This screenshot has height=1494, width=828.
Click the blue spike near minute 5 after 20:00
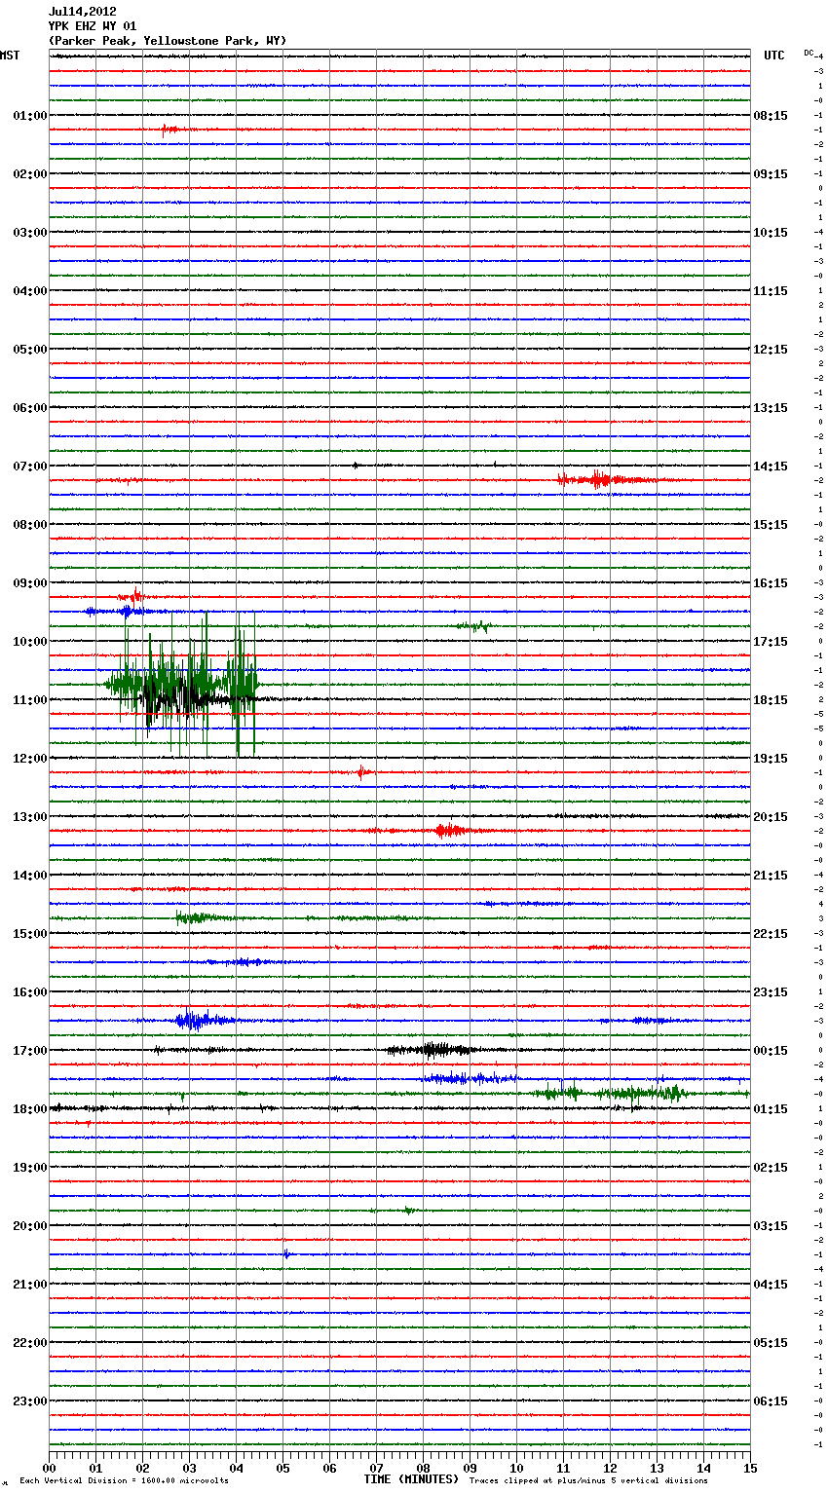click(x=286, y=1254)
